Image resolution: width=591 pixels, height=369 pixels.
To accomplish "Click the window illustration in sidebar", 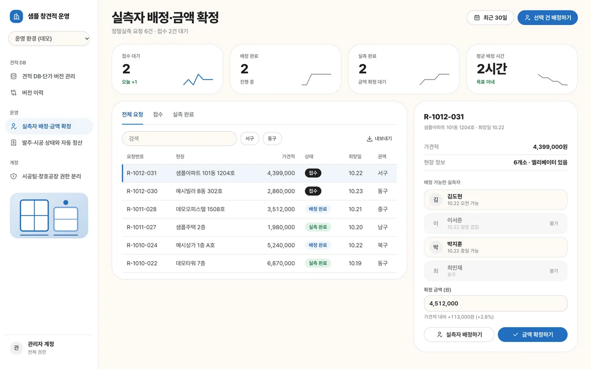I will [49, 215].
